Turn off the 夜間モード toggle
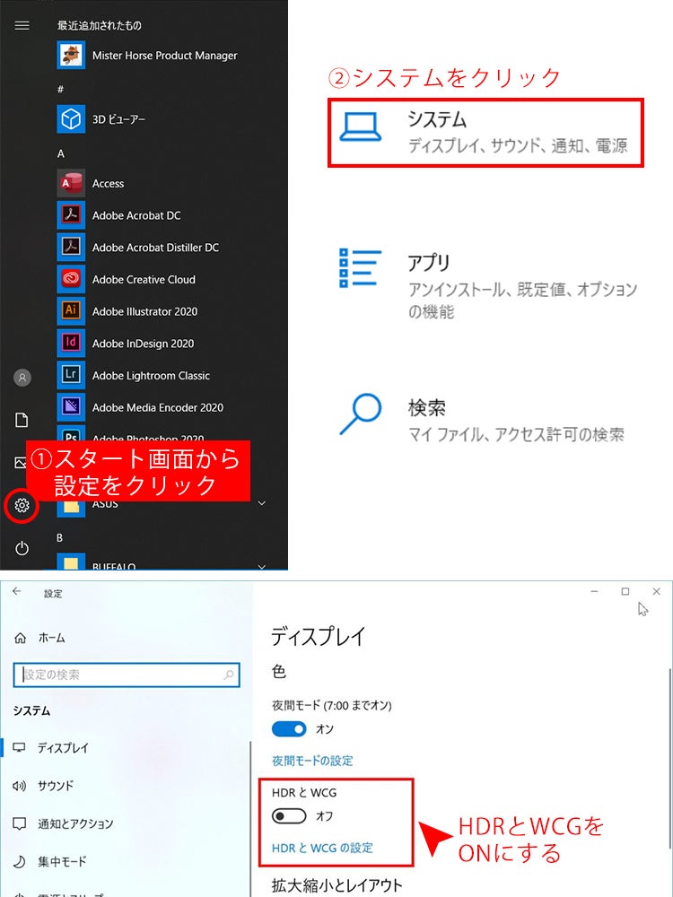673x897 pixels. tap(289, 729)
